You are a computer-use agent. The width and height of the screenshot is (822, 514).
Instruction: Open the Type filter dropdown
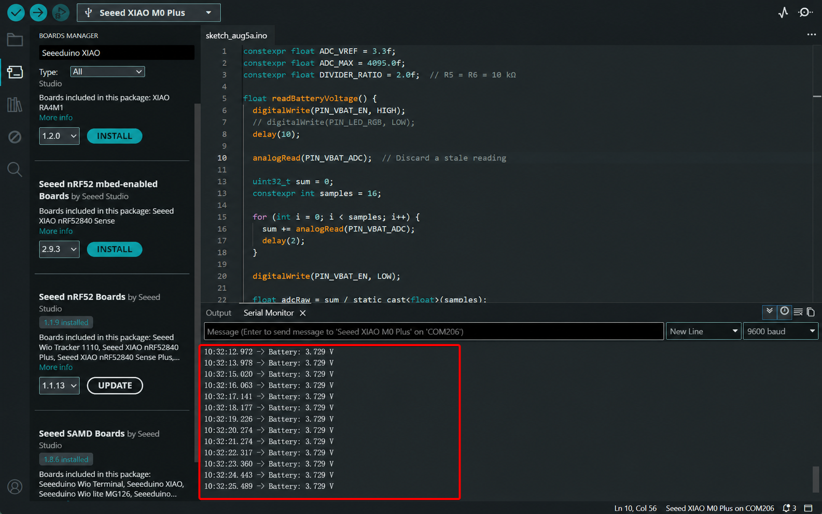[108, 72]
